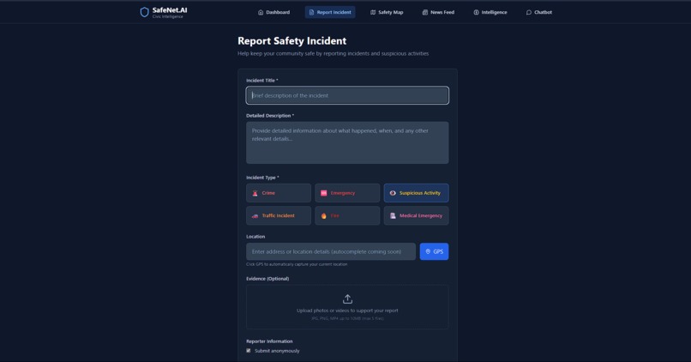Go to Safety Map
Image resolution: width=691 pixels, height=362 pixels.
coord(387,12)
